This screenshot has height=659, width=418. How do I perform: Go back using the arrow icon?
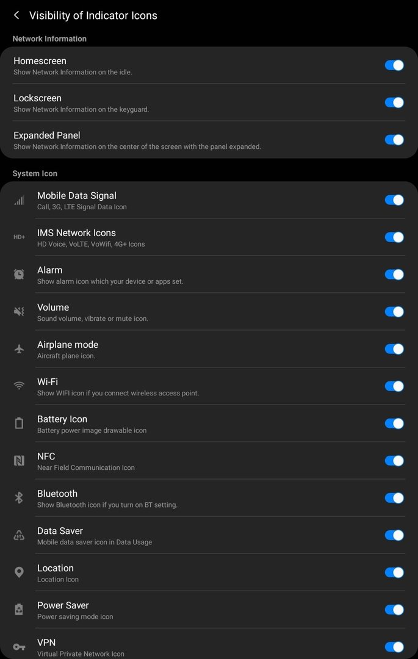(16, 15)
